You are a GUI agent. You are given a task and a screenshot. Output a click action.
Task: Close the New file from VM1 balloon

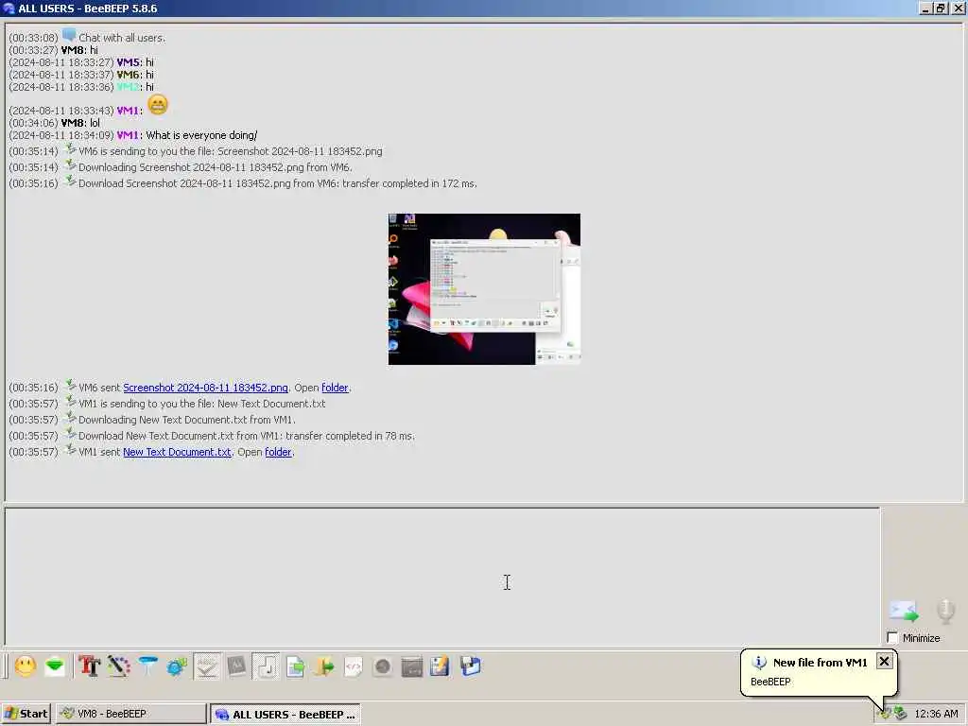(884, 661)
